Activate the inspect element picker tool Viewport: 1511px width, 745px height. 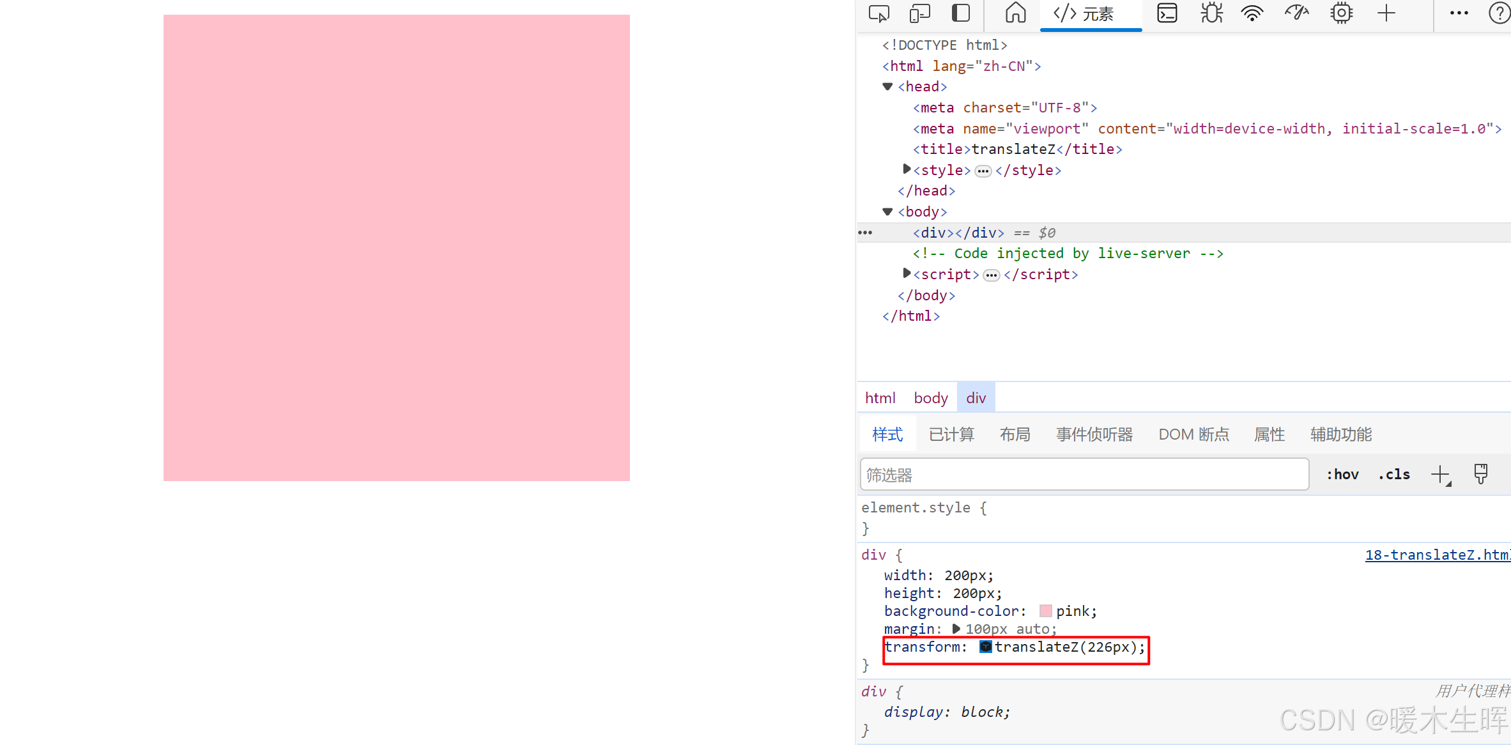point(879,13)
